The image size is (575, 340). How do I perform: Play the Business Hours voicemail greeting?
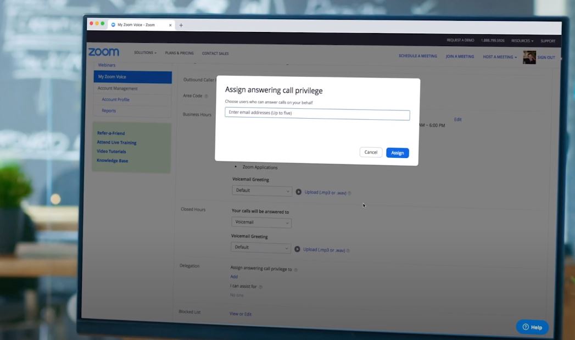pyautogui.click(x=299, y=192)
